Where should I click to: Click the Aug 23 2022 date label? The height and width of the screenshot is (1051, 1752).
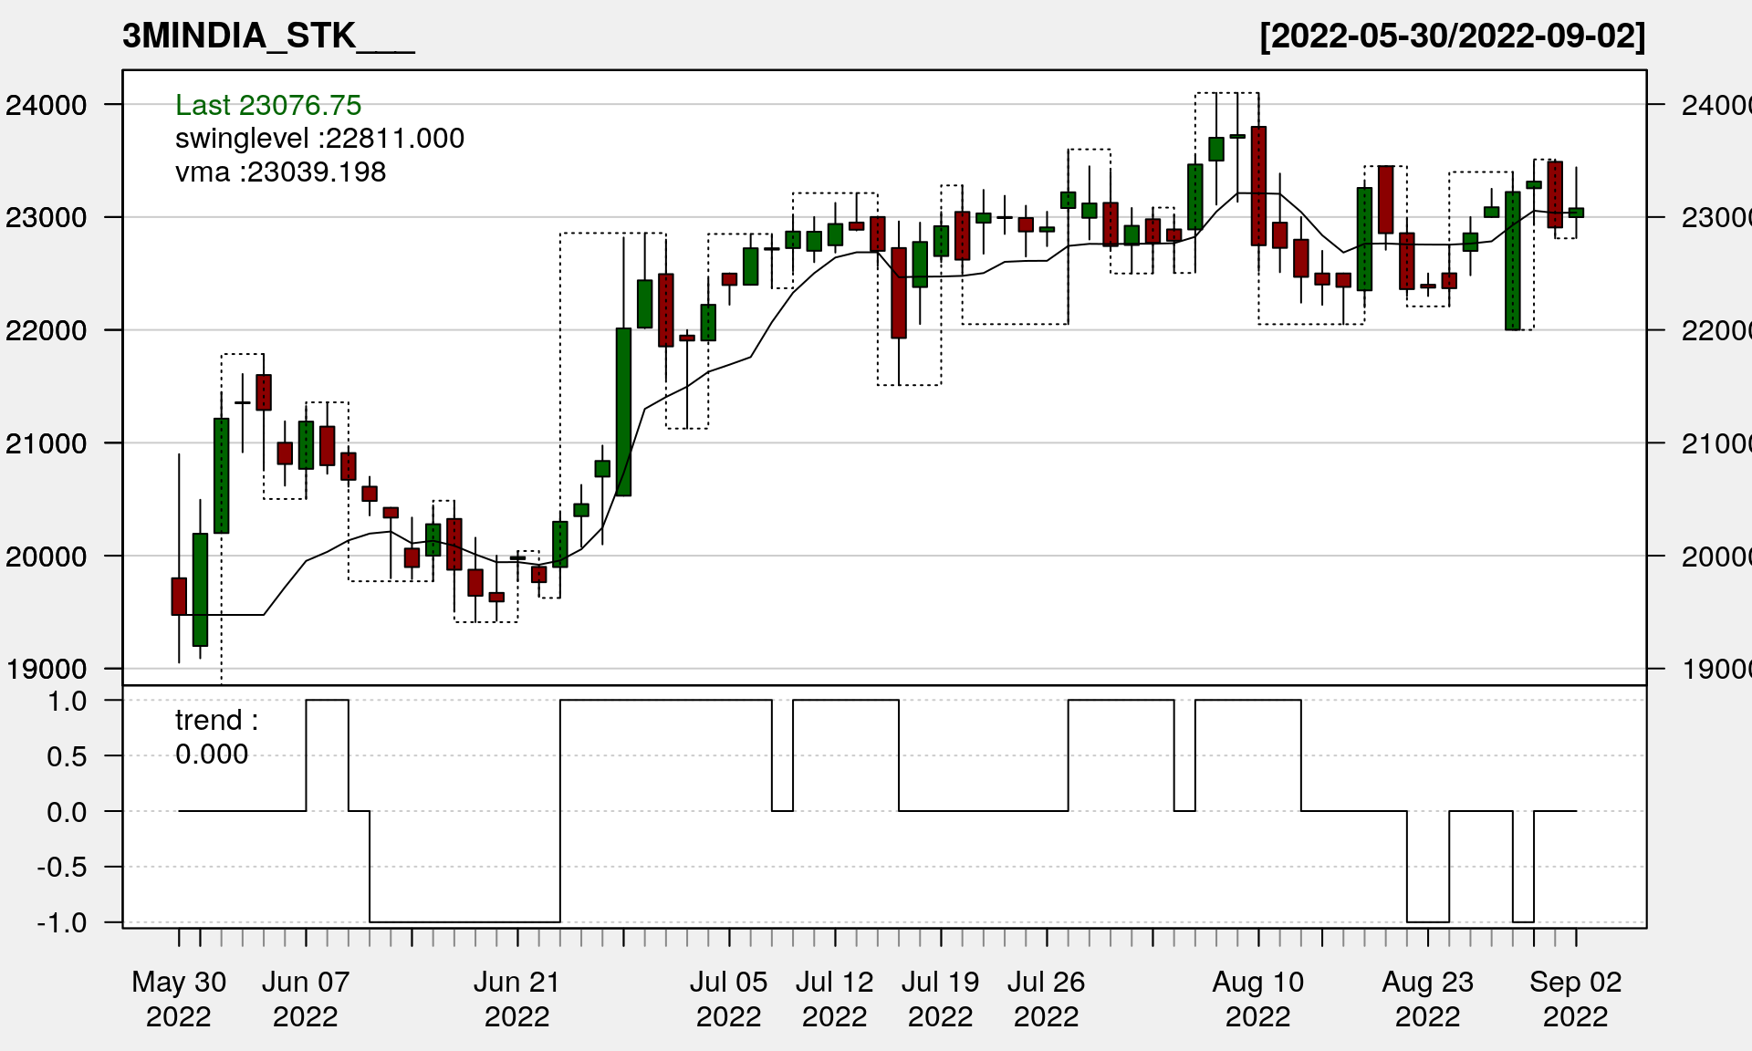(x=1427, y=998)
